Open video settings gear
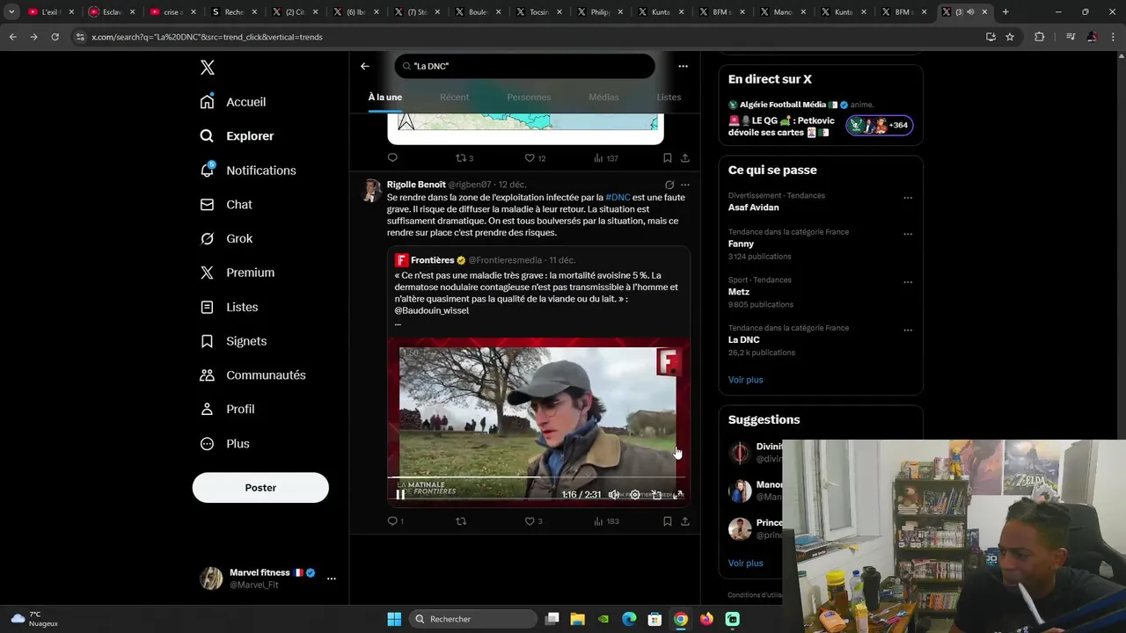Image resolution: width=1126 pixels, height=633 pixels. tap(635, 495)
